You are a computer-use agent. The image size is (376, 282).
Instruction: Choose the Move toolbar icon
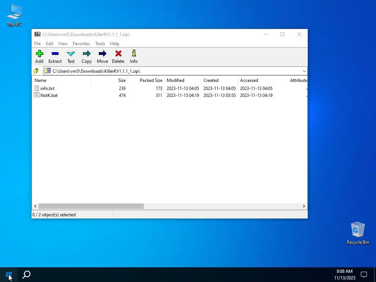coord(102,54)
